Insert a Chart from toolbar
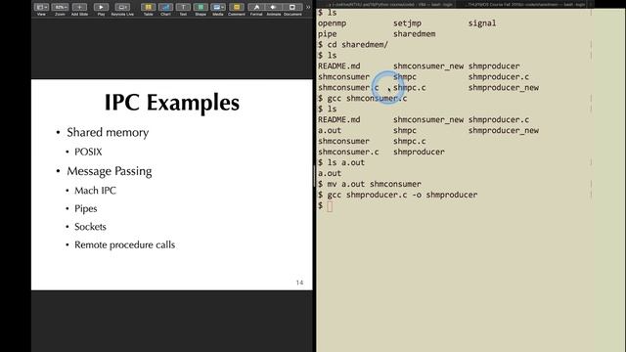626x352 pixels. click(x=165, y=7)
